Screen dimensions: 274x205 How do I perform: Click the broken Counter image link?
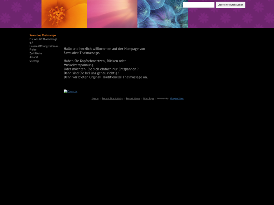70,91
